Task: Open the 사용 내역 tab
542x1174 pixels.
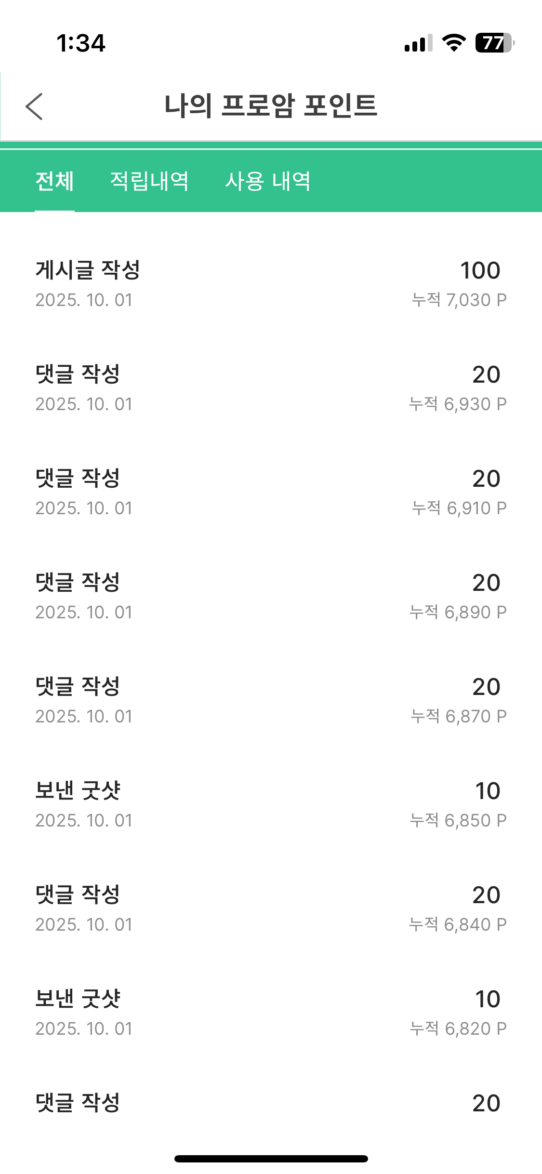Action: 268,182
